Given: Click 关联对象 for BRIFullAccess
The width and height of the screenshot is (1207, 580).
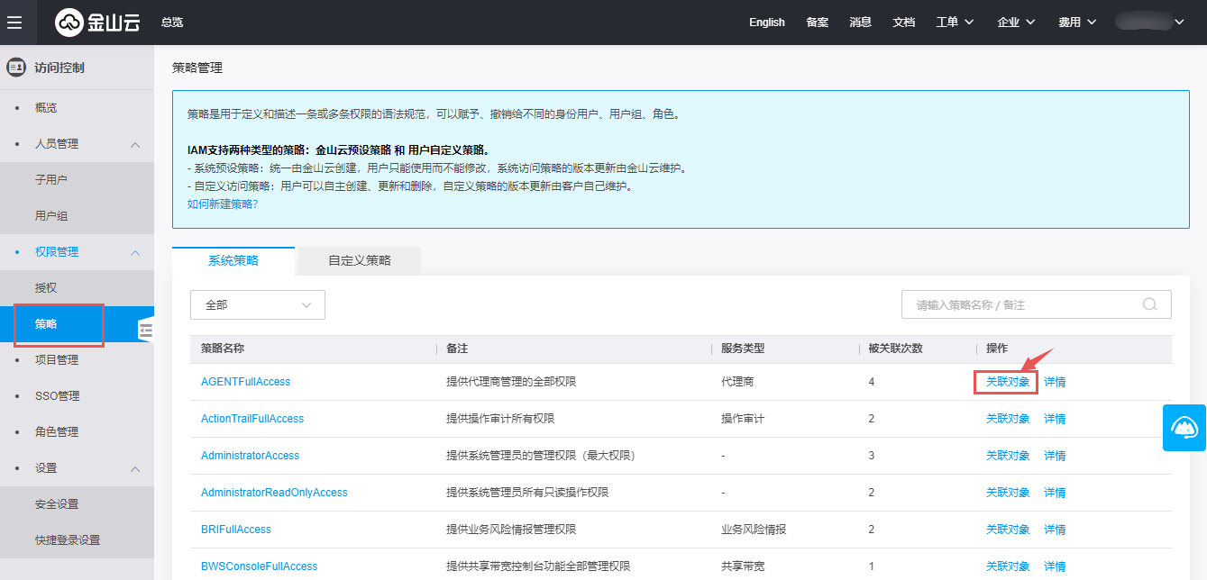Looking at the screenshot, I should coord(1008,530).
